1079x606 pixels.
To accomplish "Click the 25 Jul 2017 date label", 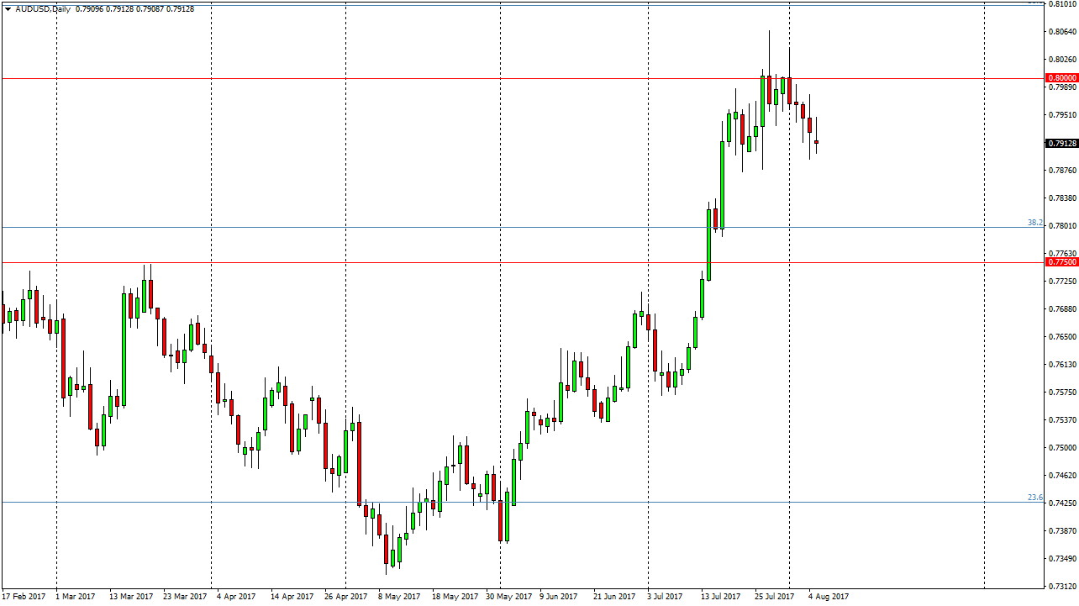I will coord(775,597).
